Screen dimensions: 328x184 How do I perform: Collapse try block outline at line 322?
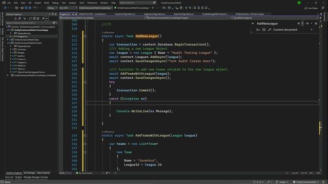click(85, 82)
